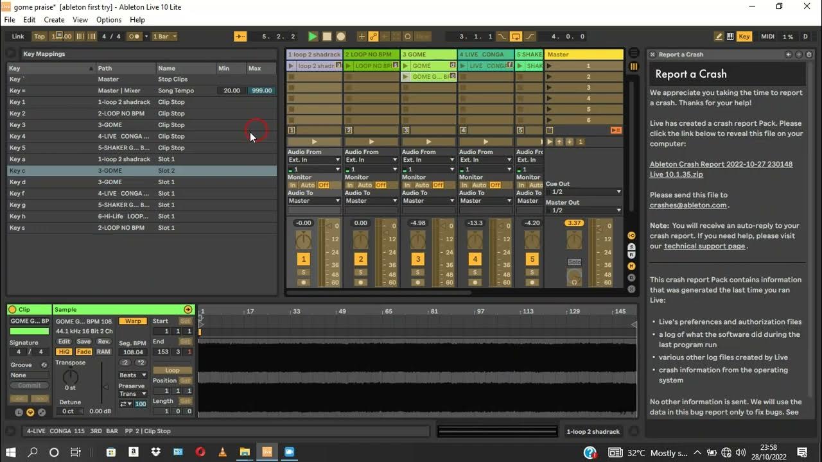
Task: Open File Explorer on the taskbar
Action: click(x=245, y=452)
